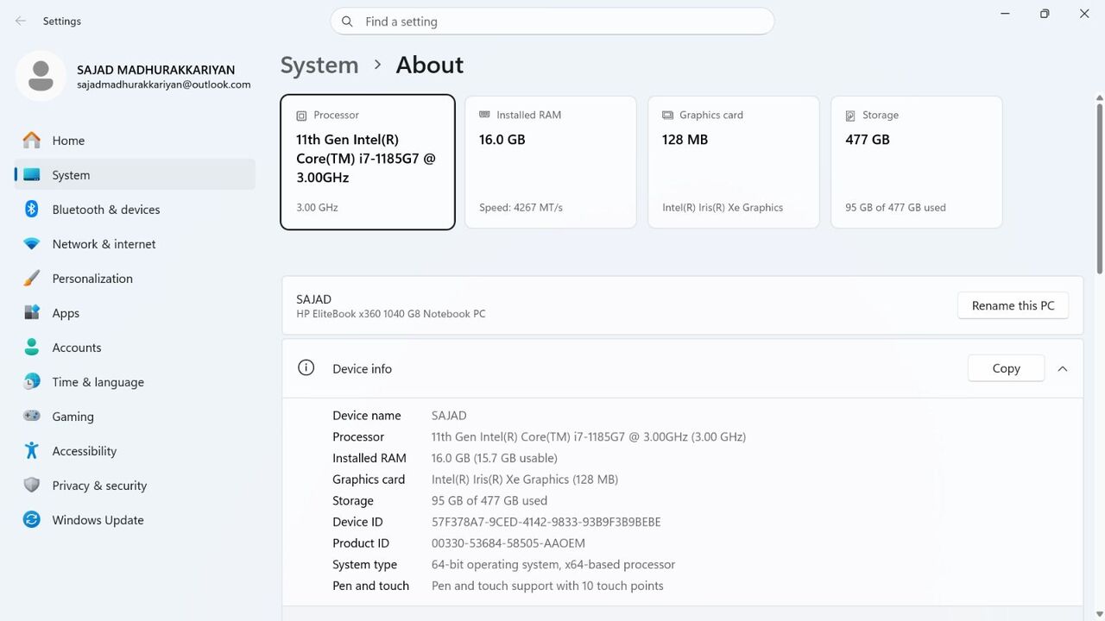Click the Product ID value

pos(508,543)
